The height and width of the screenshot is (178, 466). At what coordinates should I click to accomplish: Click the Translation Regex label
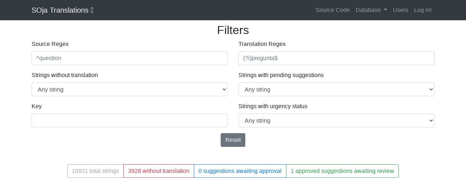pyautogui.click(x=262, y=44)
